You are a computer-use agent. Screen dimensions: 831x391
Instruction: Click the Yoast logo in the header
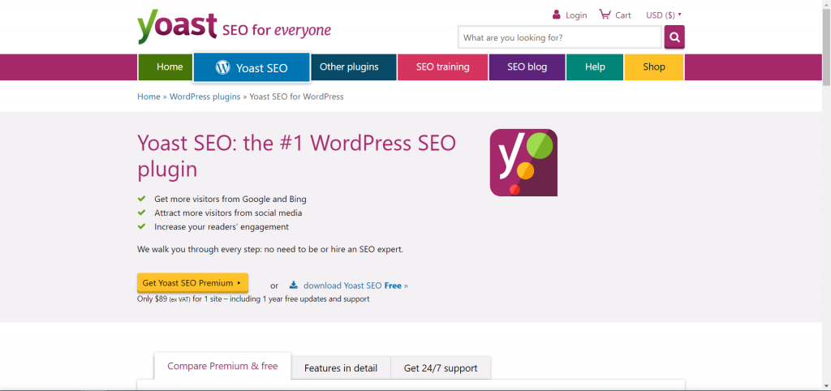pos(177,27)
